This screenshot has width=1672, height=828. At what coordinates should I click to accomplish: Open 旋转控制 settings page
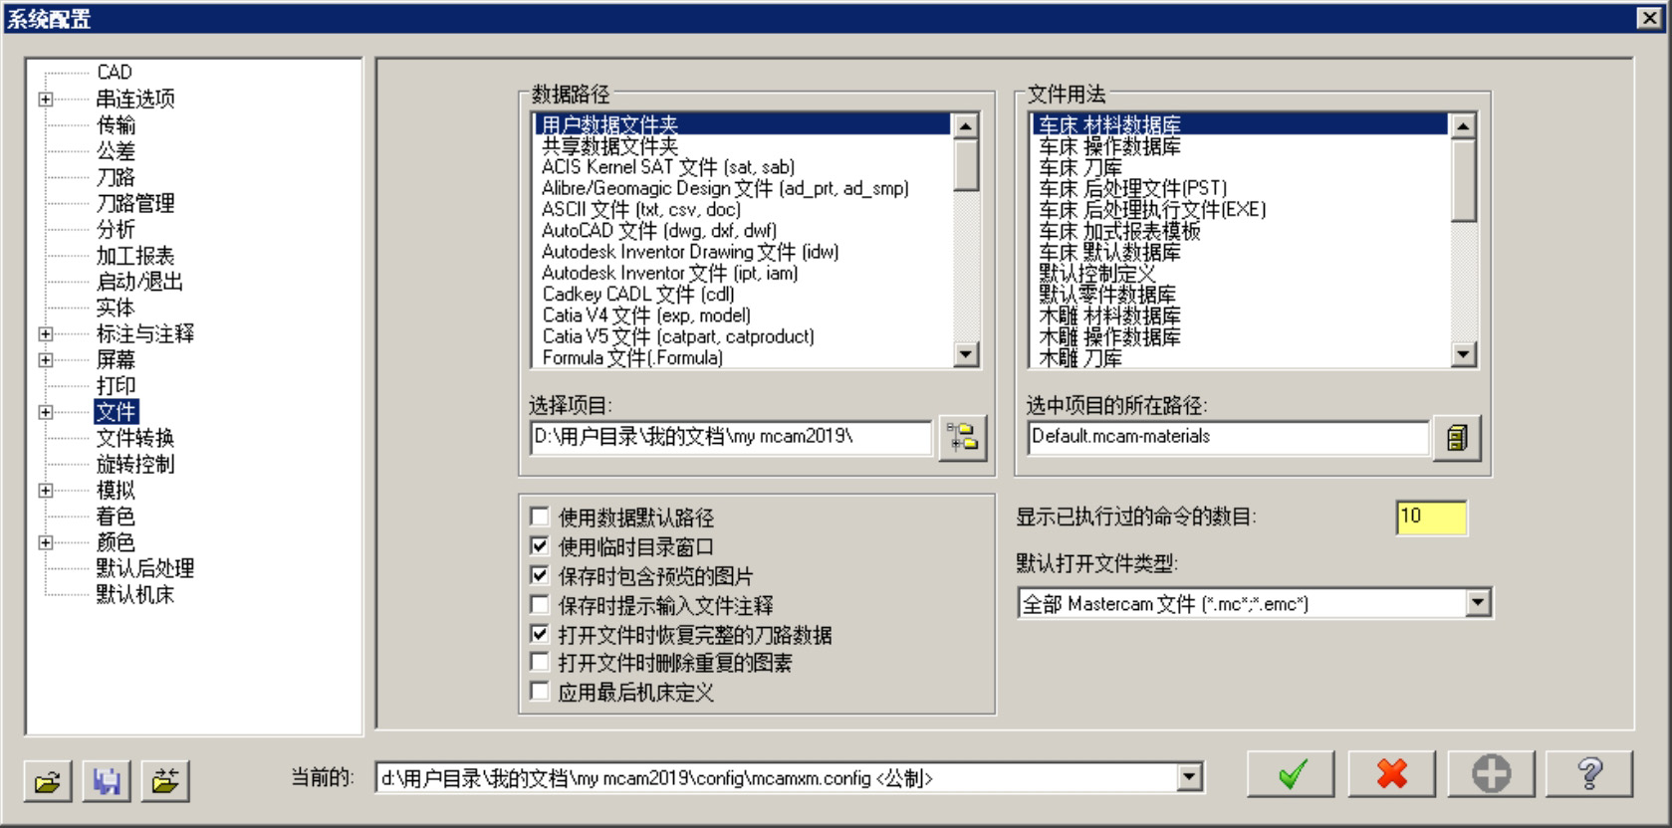(x=135, y=465)
